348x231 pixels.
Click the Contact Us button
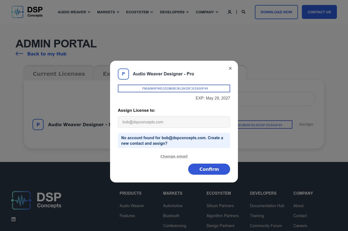click(x=319, y=12)
